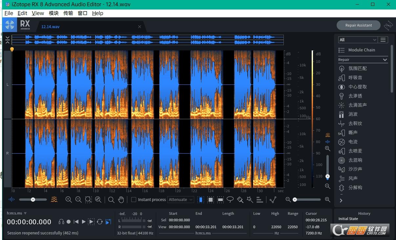Rewind to the start
This screenshot has width=396, height=240.
click(x=76, y=222)
